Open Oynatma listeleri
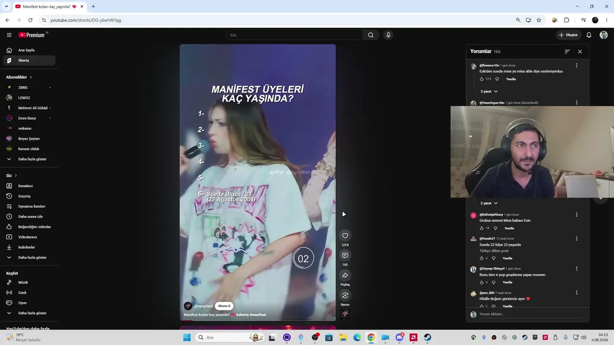 pyautogui.click(x=29, y=207)
